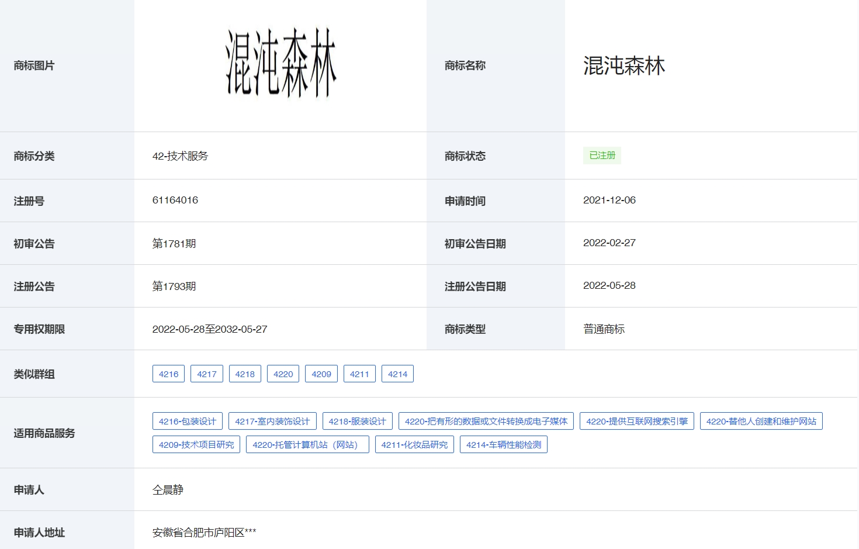Open the 4220-替他人创建和维护网站 tag
Screen dimensions: 859x549
point(761,421)
